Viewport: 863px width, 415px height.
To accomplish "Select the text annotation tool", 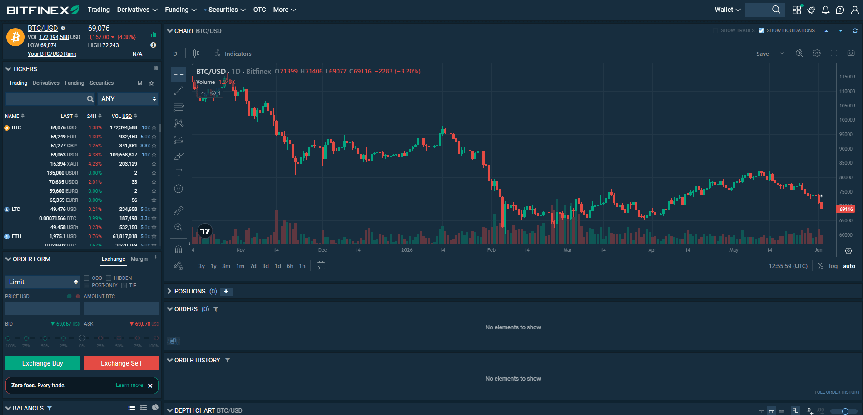I will tap(179, 172).
